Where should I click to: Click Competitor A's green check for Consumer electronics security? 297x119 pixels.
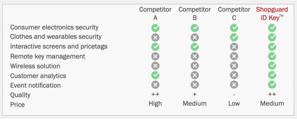pyautogui.click(x=155, y=28)
